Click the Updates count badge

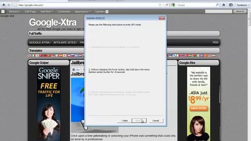coord(107,11)
